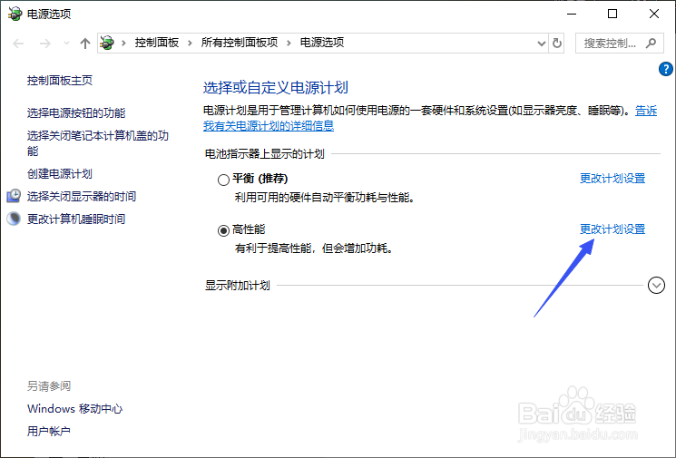
Task: Click 有利于提高性能，但会增加功耗 description
Action: [x=313, y=248]
